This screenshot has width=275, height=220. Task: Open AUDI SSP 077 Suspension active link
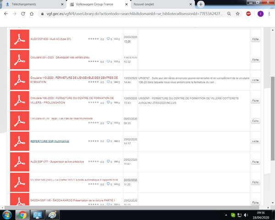coord(57,162)
